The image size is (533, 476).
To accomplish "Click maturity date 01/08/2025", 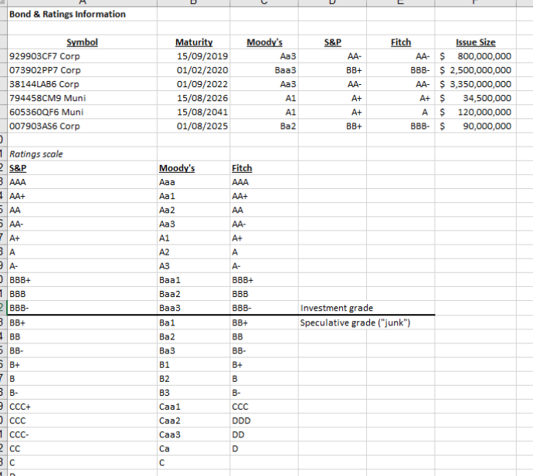I will [x=194, y=126].
